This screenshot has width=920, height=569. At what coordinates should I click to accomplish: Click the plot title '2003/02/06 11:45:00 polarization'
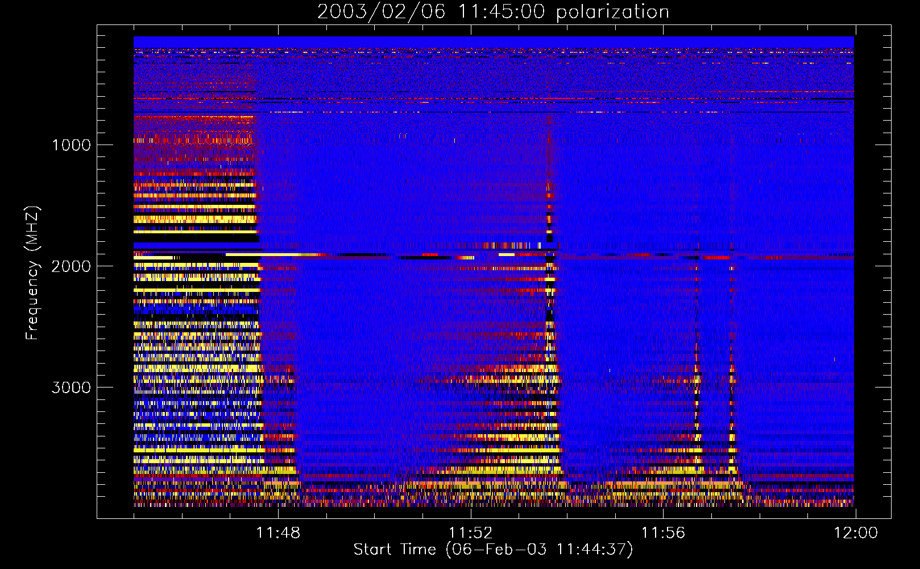click(492, 12)
